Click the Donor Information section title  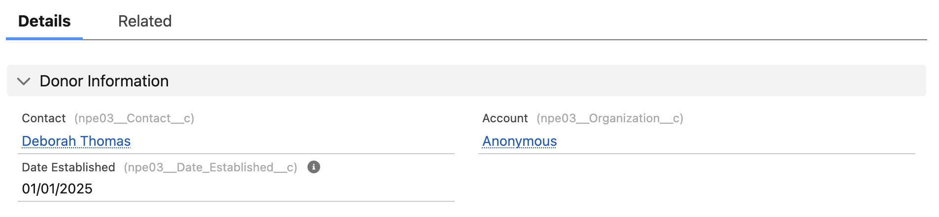tap(104, 81)
